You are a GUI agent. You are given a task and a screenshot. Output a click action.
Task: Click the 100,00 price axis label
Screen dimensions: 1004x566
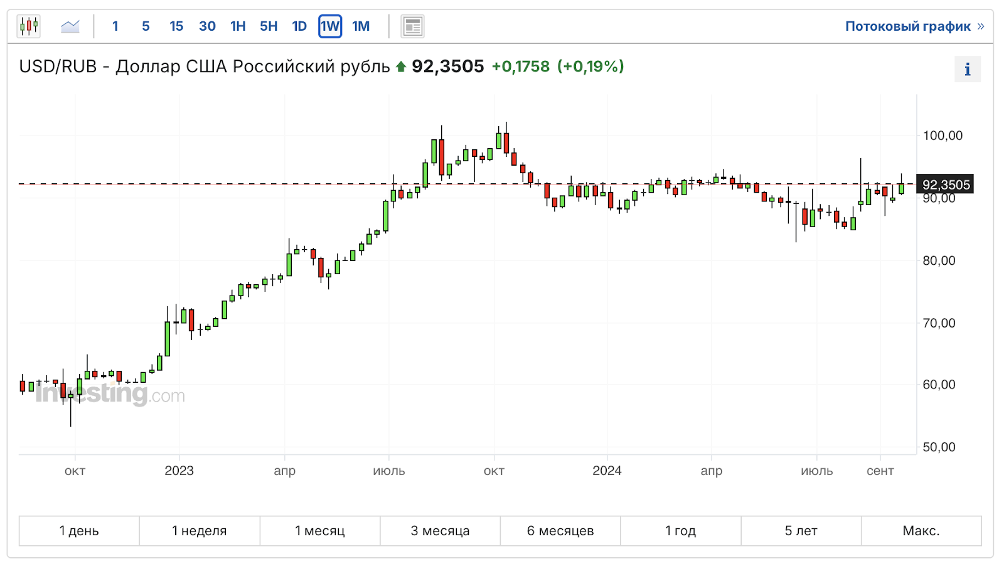943,136
